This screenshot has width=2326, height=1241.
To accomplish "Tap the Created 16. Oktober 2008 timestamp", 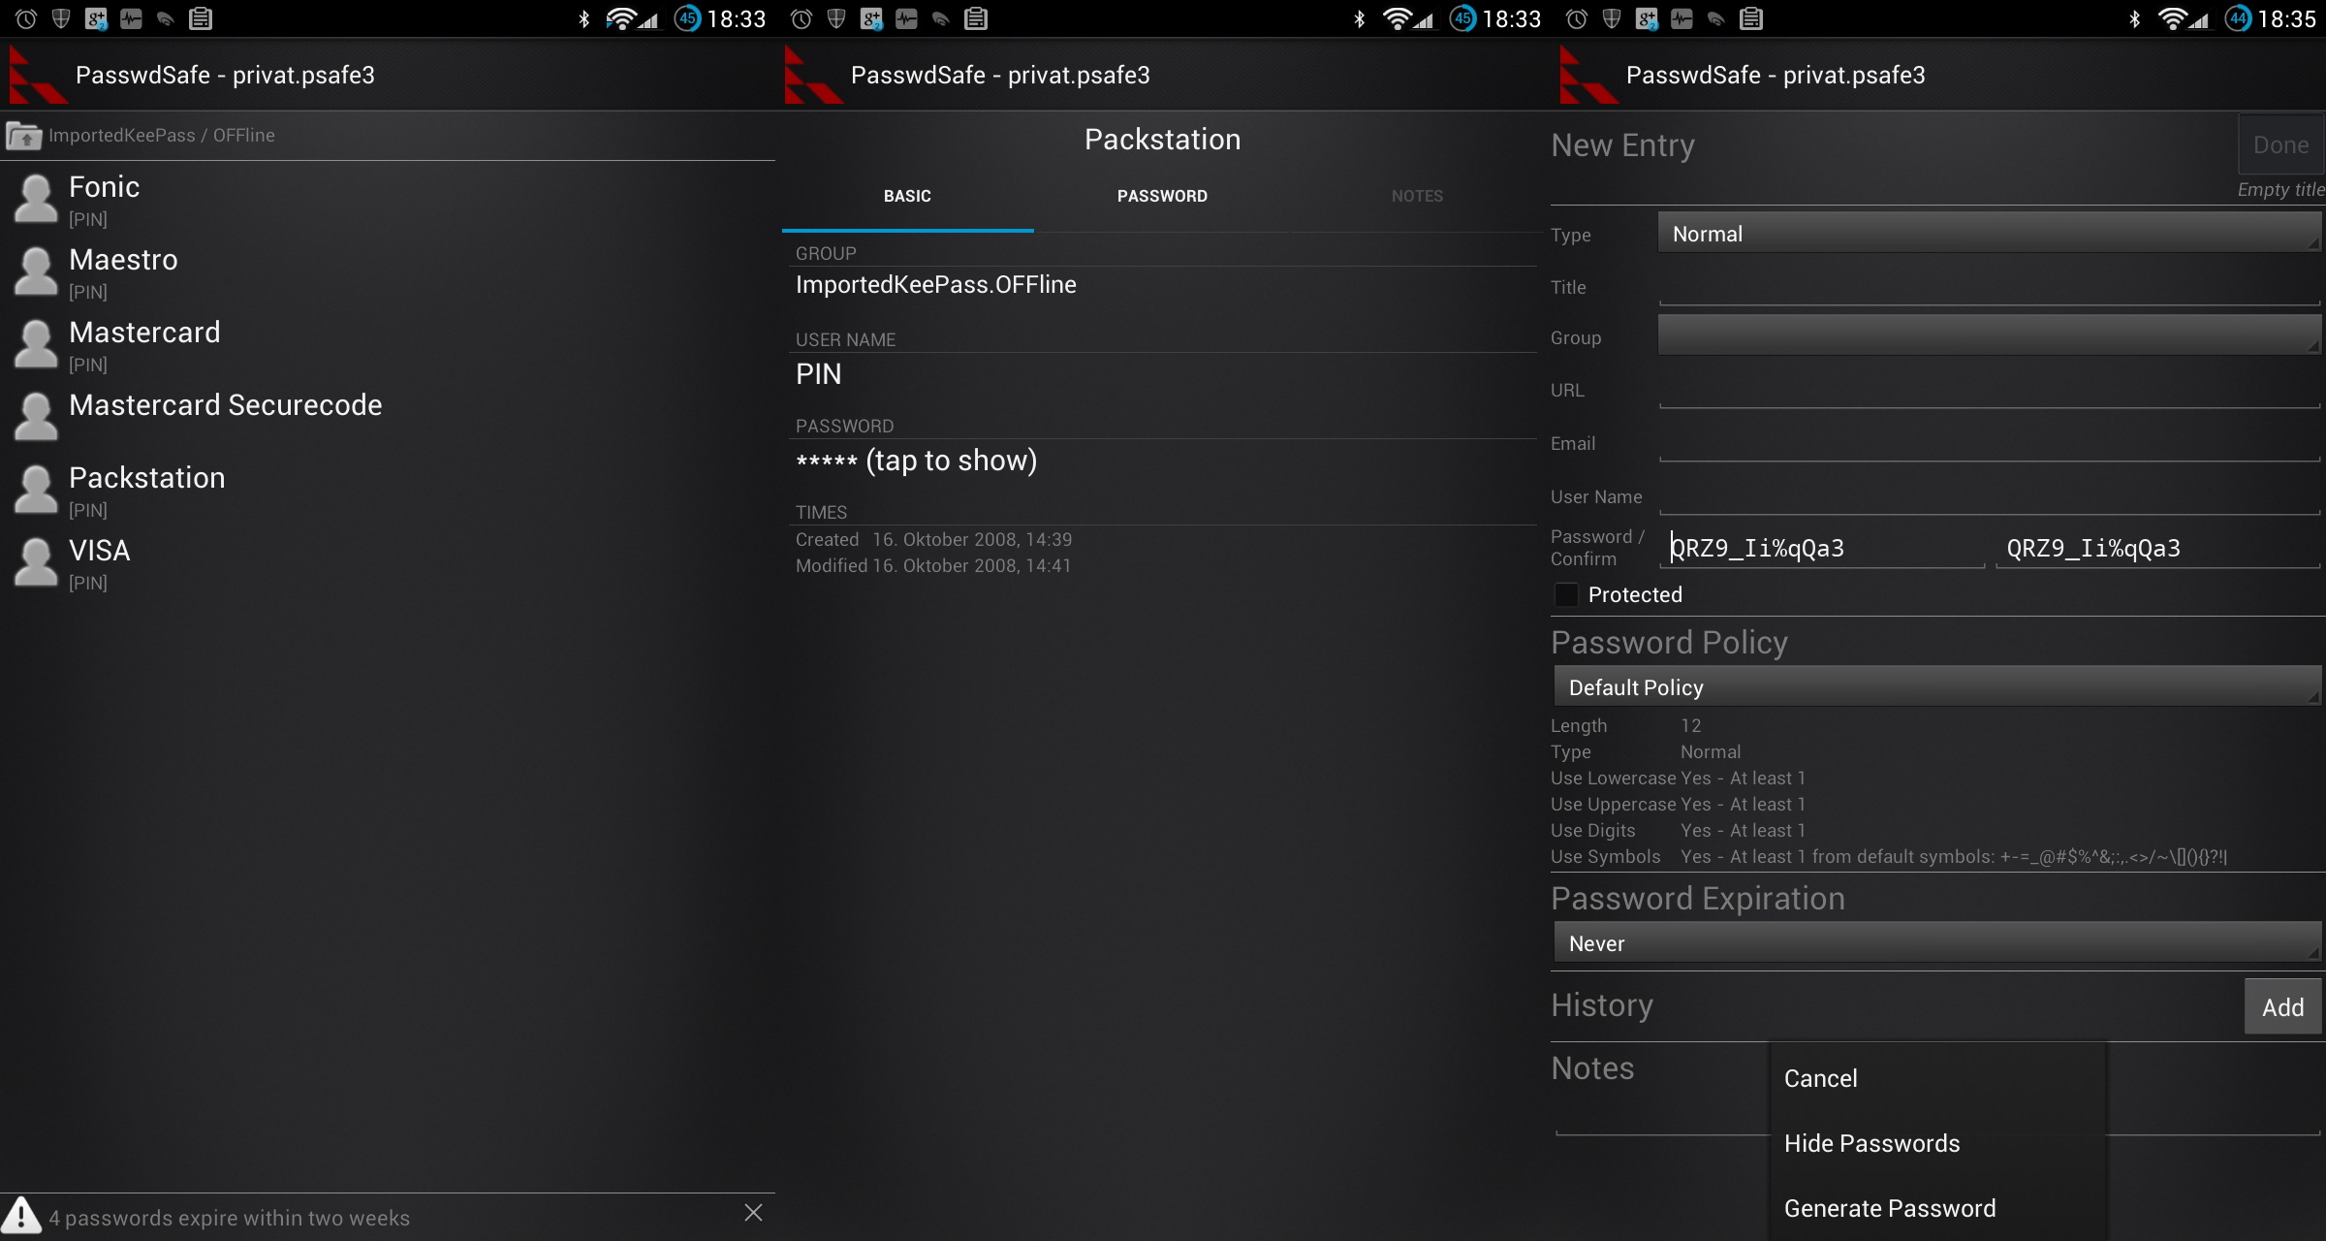I will (x=933, y=539).
